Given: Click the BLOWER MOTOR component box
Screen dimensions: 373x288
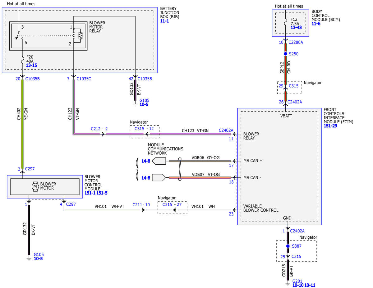Looking at the screenshot, I should [45, 186].
